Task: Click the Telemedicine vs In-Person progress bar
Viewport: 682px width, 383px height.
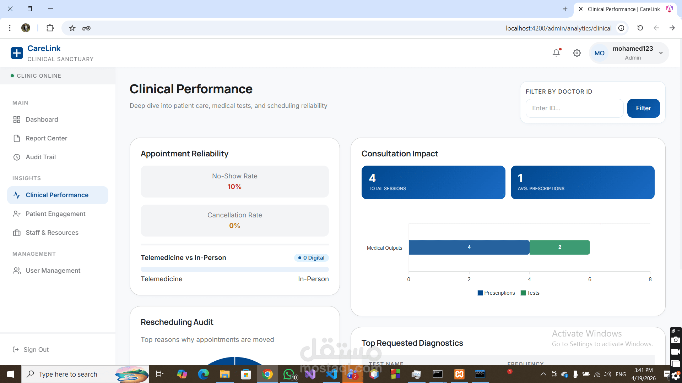Action: pos(234,269)
